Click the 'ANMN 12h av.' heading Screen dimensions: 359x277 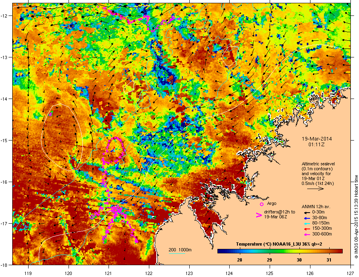point(316,207)
